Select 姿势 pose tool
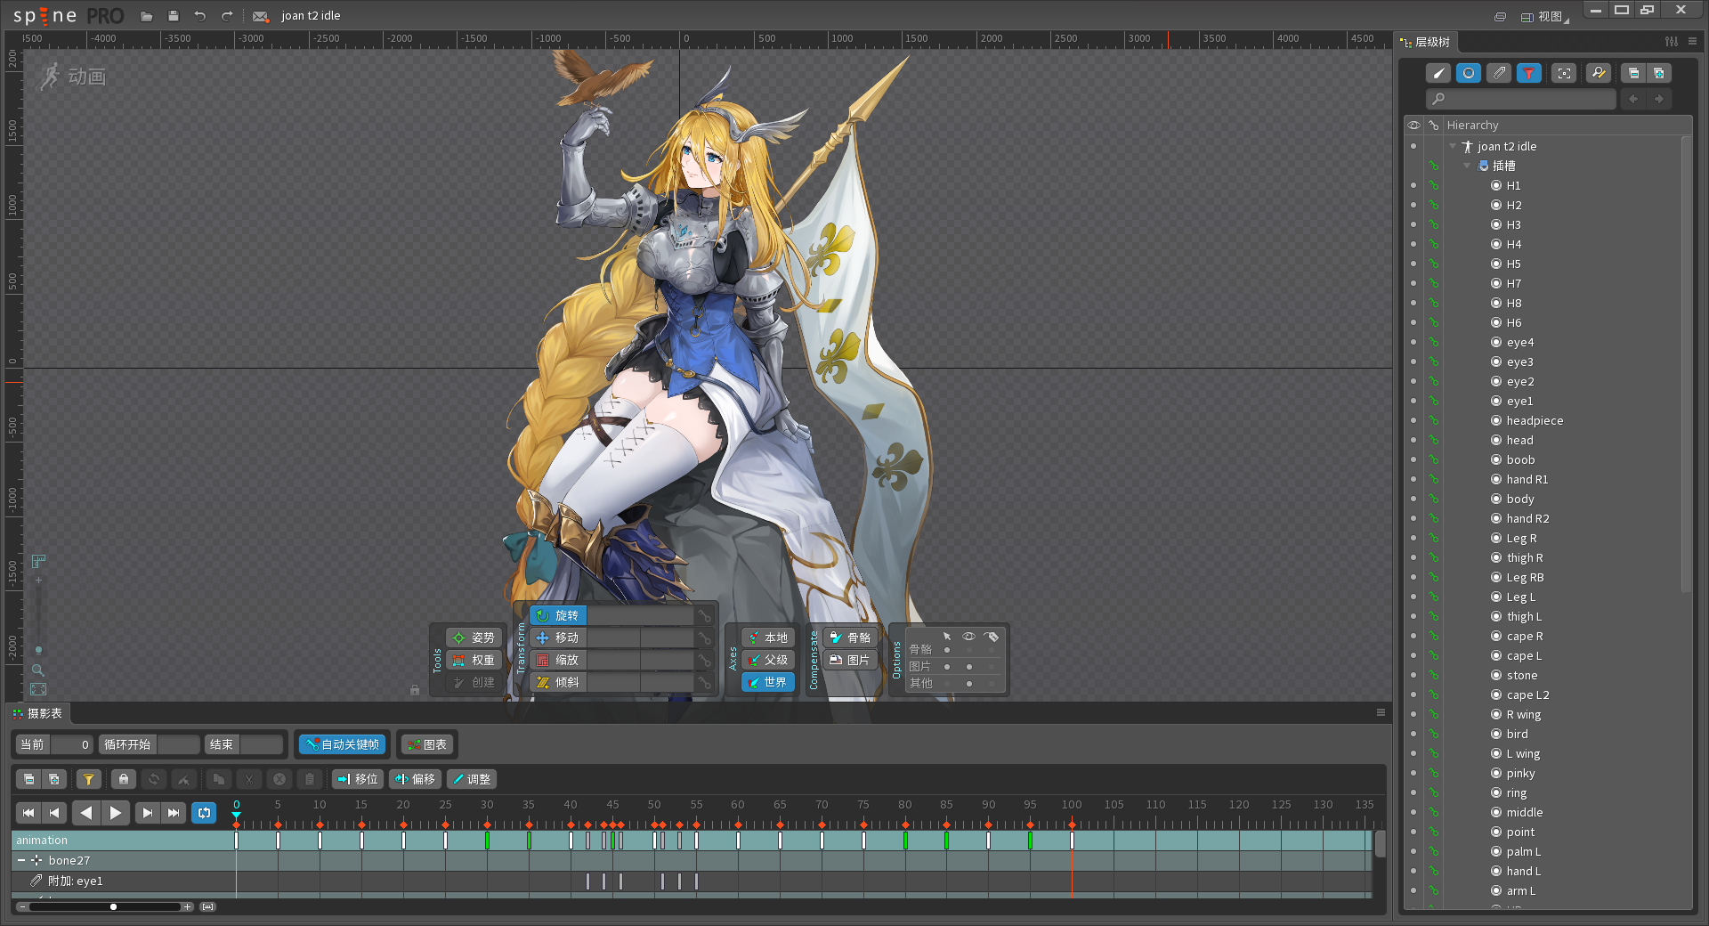 [x=474, y=638]
